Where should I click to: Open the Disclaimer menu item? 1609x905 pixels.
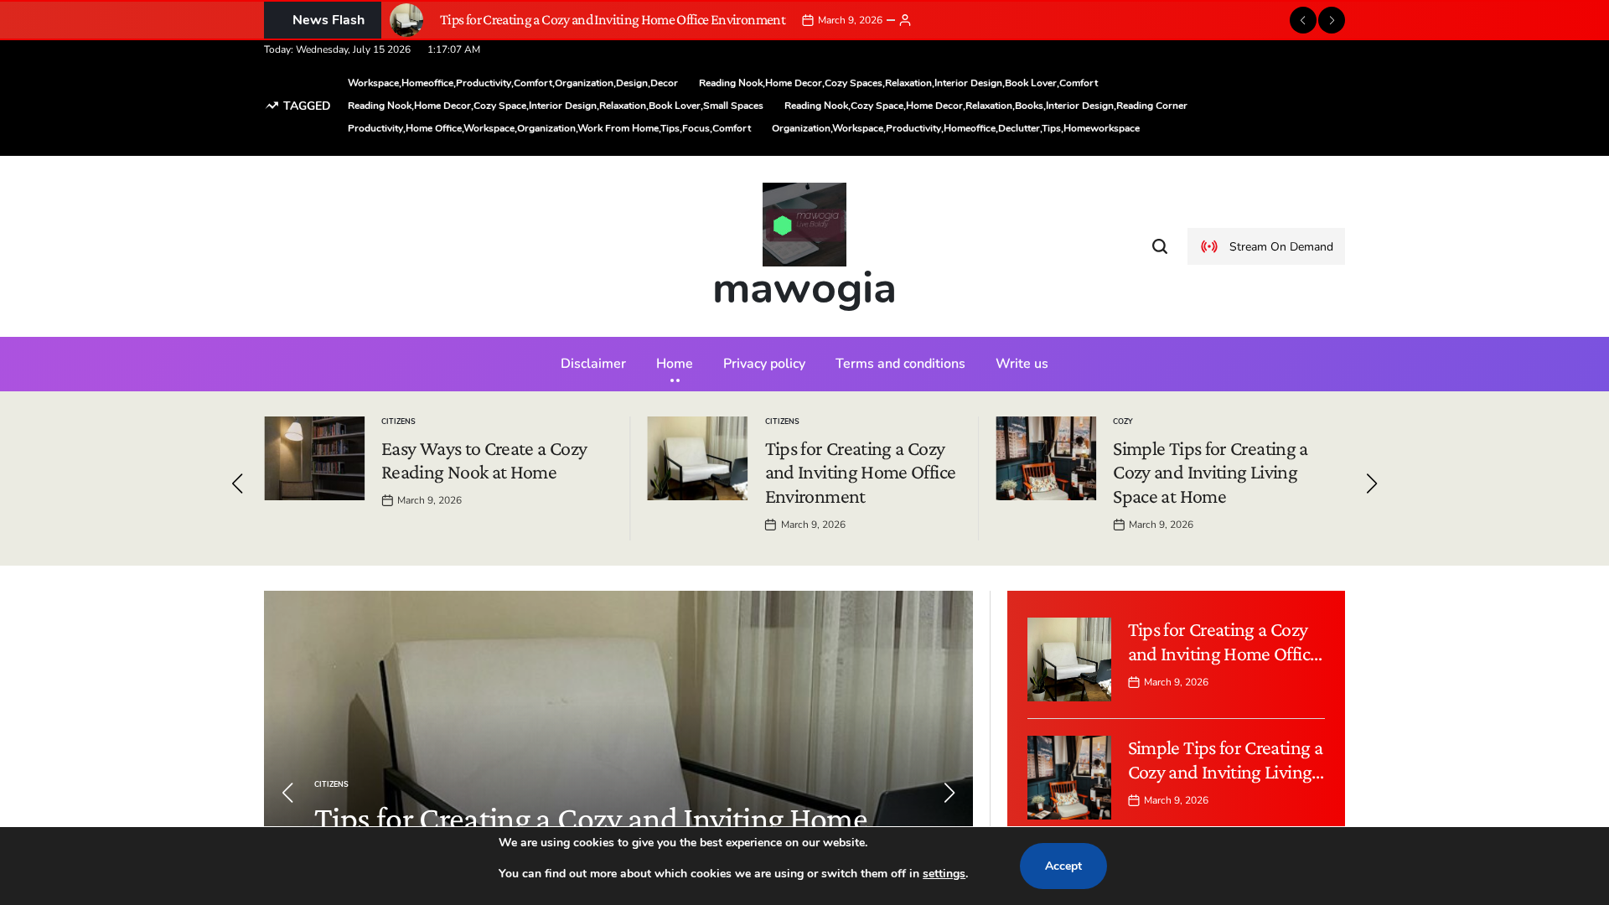click(593, 364)
